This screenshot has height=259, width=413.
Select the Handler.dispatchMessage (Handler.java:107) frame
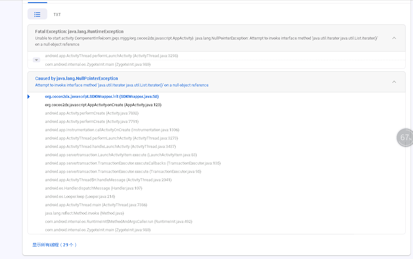(x=94, y=188)
